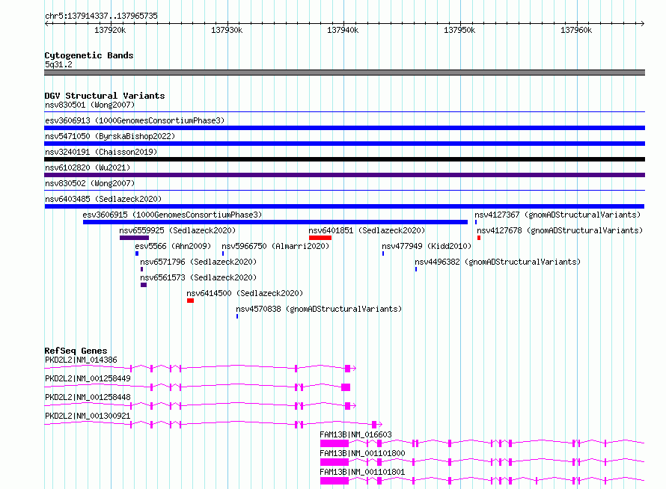The image size is (666, 489).
Task: Click the small red nsv4127678 marker
Action: pos(479,238)
